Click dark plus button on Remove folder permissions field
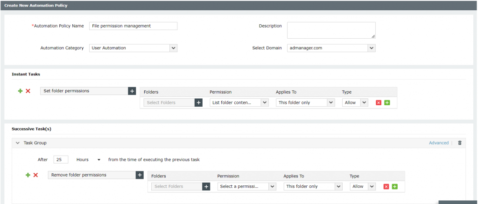478x204 pixels. coord(139,175)
